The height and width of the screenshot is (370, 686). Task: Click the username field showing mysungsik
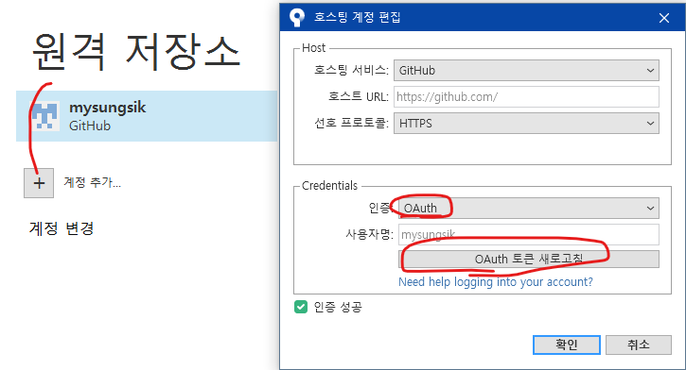[529, 235]
